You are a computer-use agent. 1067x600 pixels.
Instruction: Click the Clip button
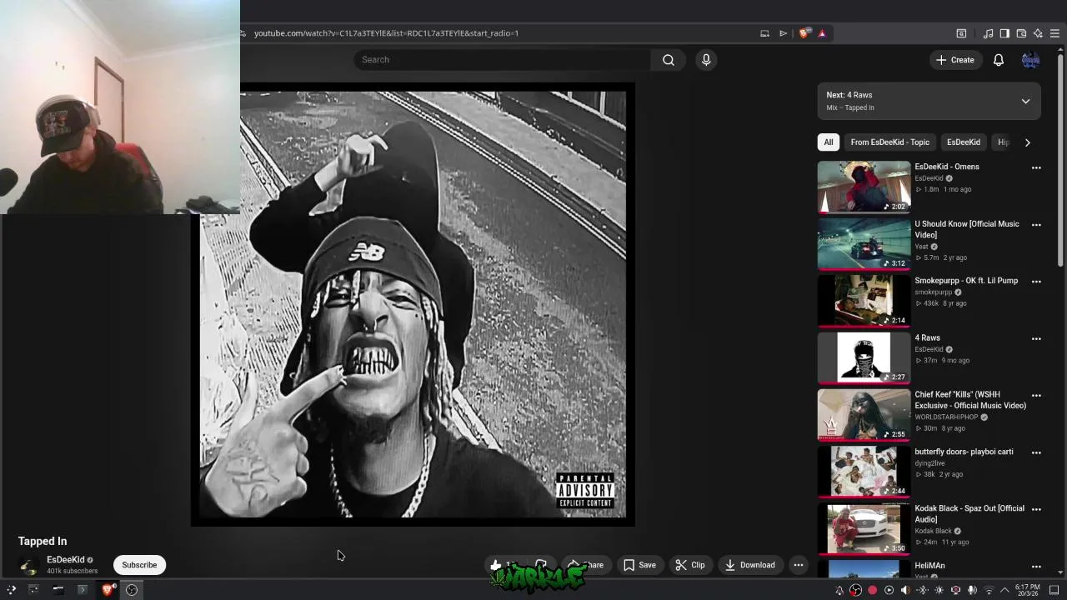[689, 565]
